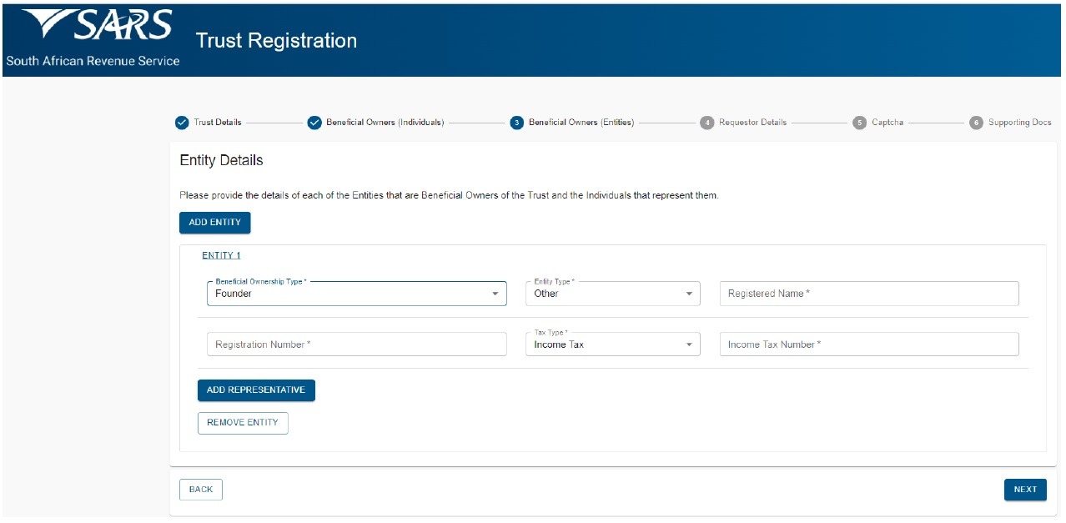Expand the Entity Type dropdown
Viewport: 1066px width, 523px height.
[x=612, y=294]
